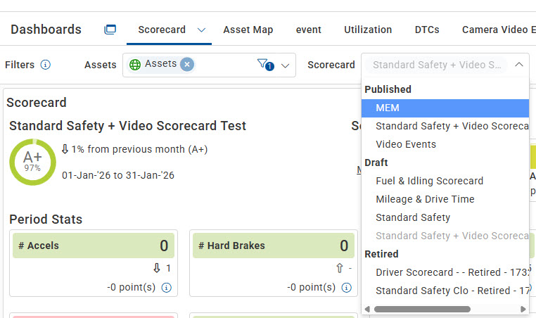Switch to the Asset Map tab
Screen dimensions: 536x318
point(248,30)
